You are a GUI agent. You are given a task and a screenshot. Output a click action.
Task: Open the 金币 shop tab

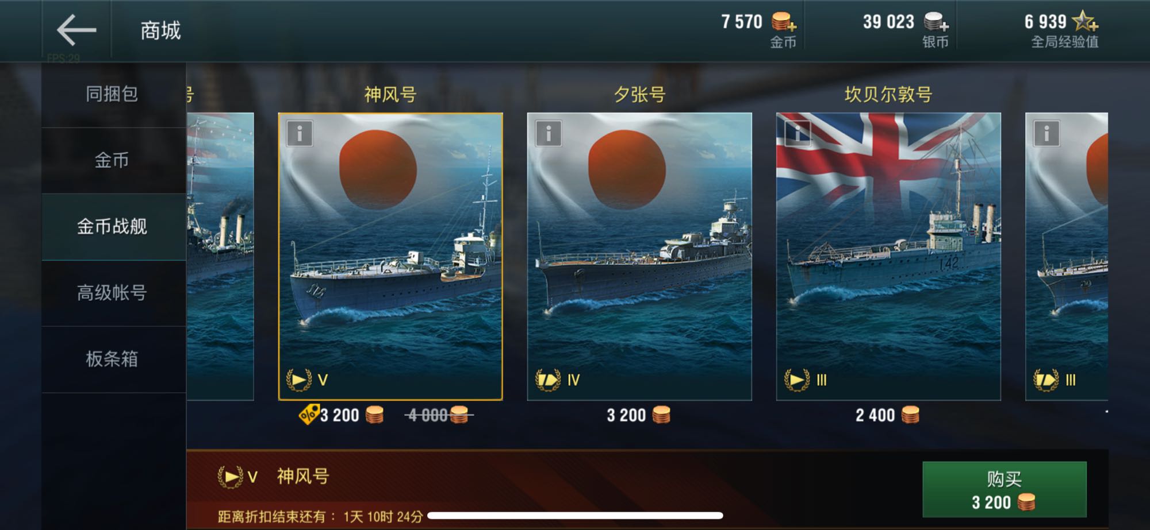click(113, 161)
